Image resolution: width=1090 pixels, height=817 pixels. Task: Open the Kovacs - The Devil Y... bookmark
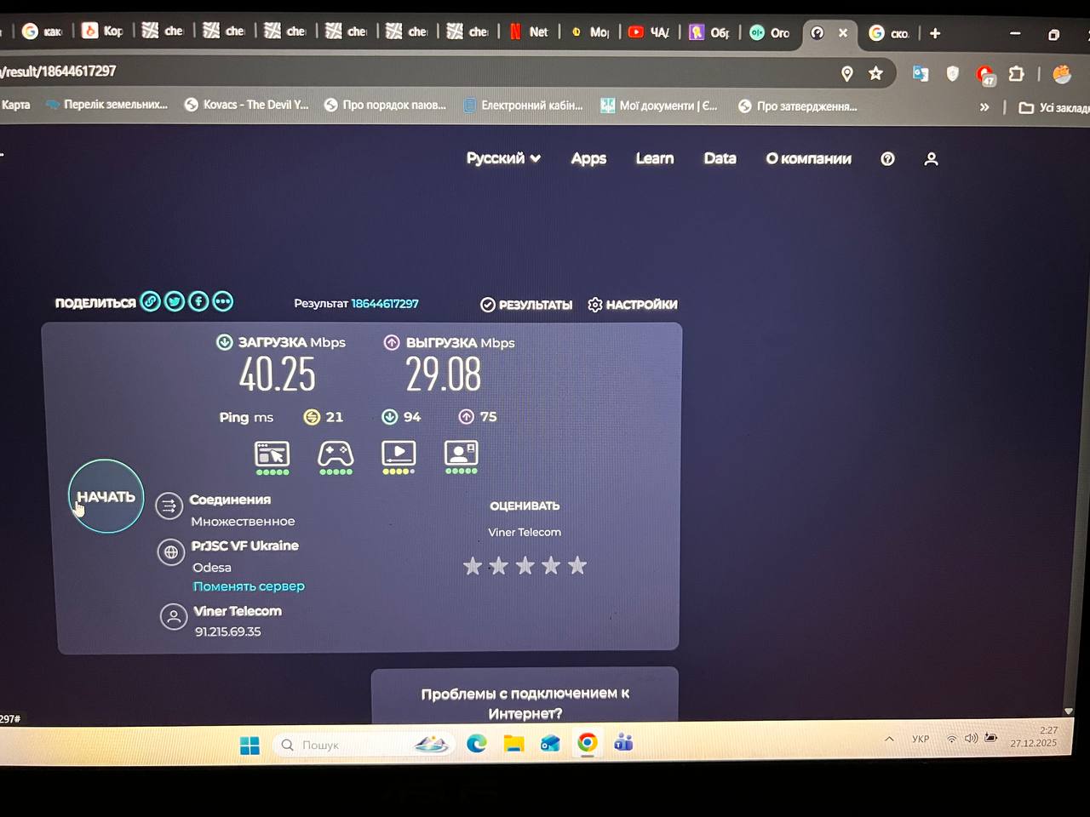[x=247, y=105]
